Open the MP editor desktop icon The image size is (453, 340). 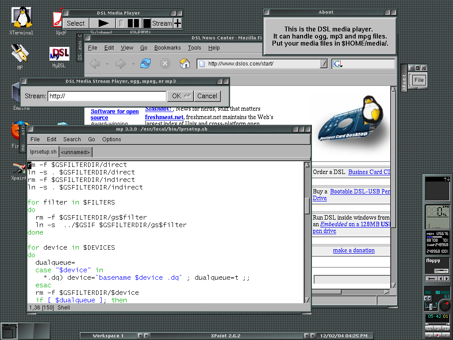pyautogui.click(x=20, y=57)
